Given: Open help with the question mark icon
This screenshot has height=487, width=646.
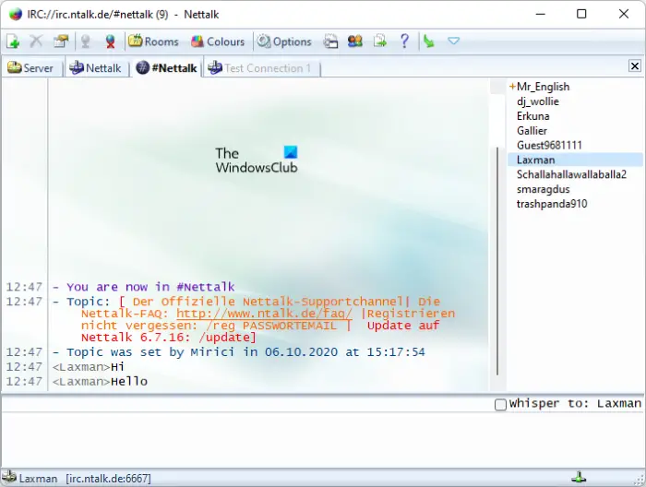Looking at the screenshot, I should pyautogui.click(x=404, y=42).
